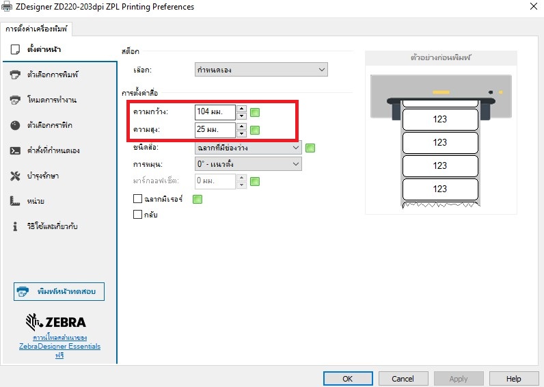
Task: Open the maintenance tools icon
Action: point(15,176)
